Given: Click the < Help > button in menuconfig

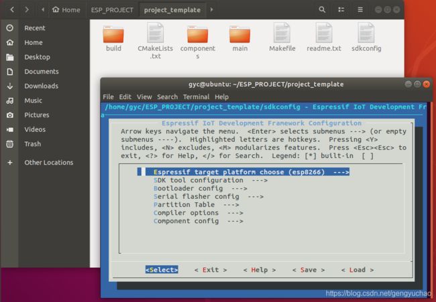Looking at the screenshot, I should (x=260, y=270).
